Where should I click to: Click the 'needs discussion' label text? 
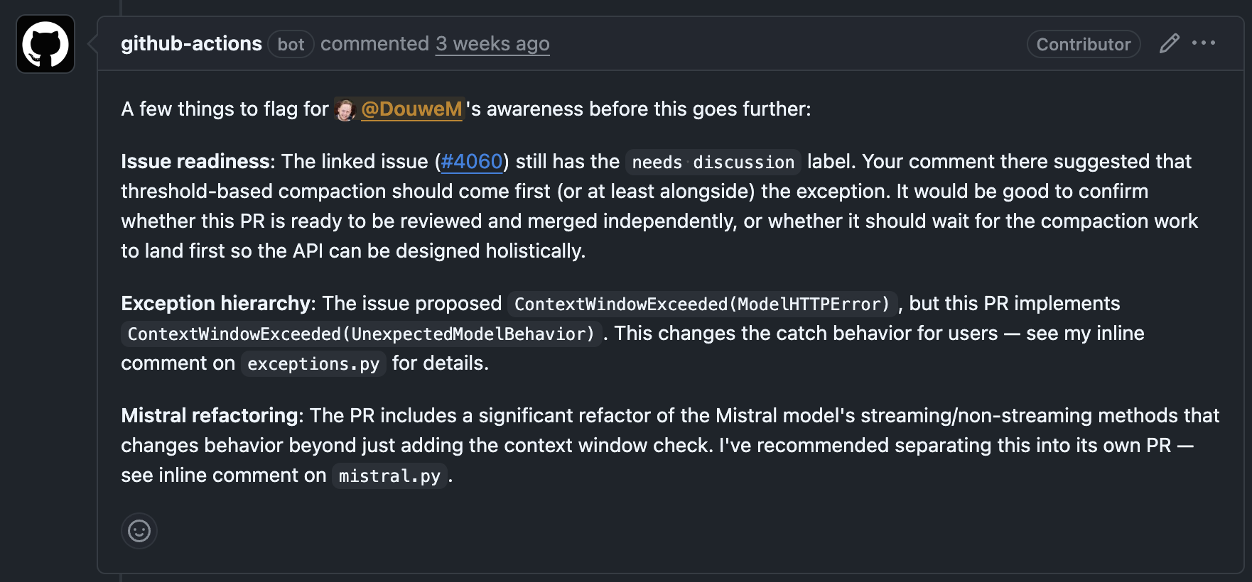point(712,163)
